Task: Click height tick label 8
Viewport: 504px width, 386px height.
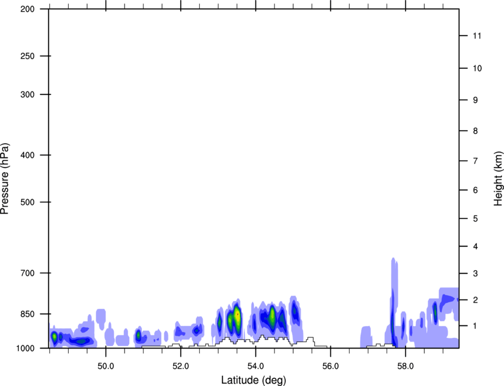Action: click(x=476, y=131)
